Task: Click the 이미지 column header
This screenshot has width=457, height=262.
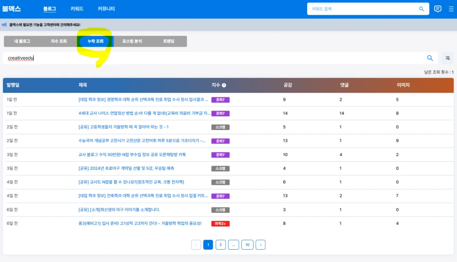Action: 403,85
